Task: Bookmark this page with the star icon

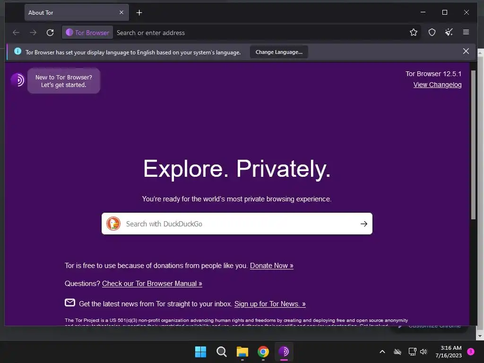Action: [413, 33]
